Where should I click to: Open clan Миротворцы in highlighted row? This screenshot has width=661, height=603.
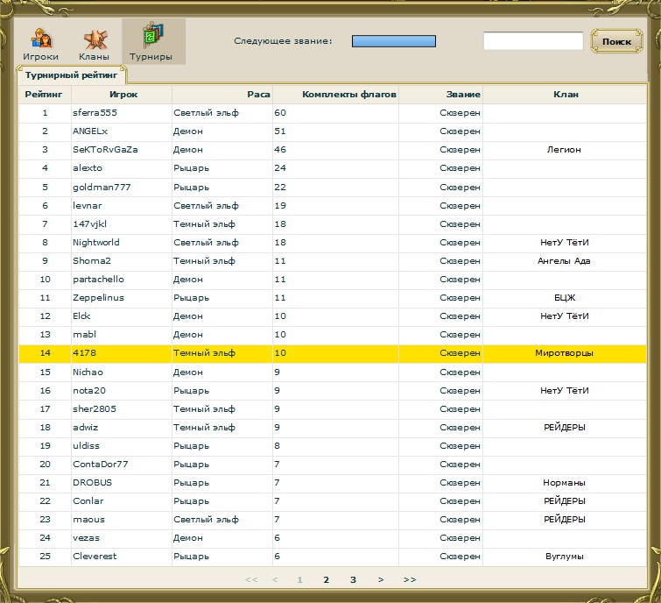(x=564, y=352)
